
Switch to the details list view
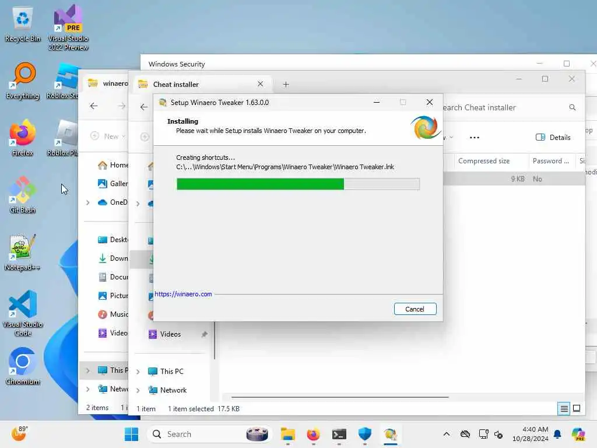[x=564, y=409]
